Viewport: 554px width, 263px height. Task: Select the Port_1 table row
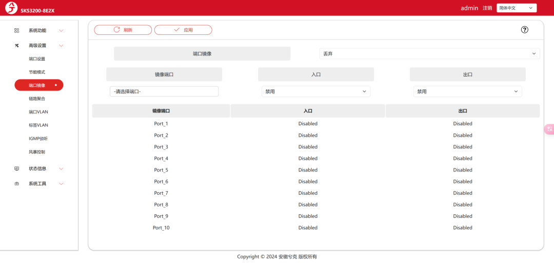click(316, 123)
